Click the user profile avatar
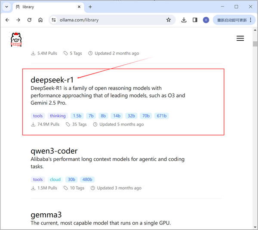 [206, 20]
